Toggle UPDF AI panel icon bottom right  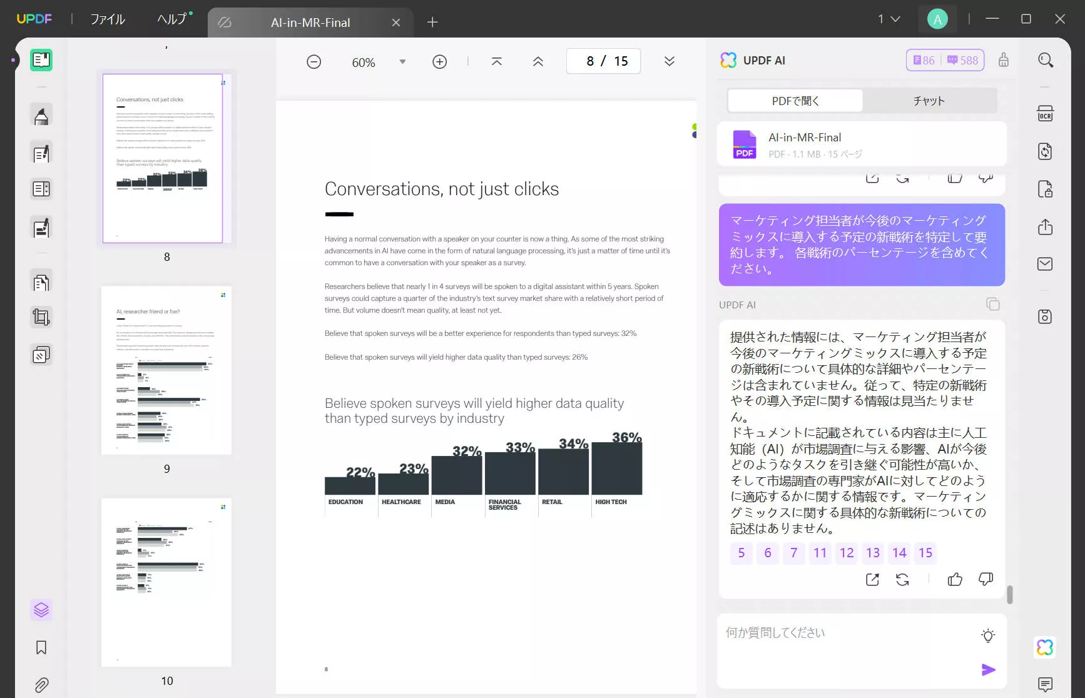(1045, 647)
